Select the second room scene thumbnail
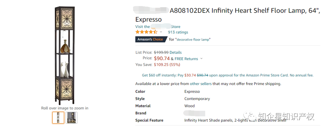325x131 pixels. click(x=71, y=117)
